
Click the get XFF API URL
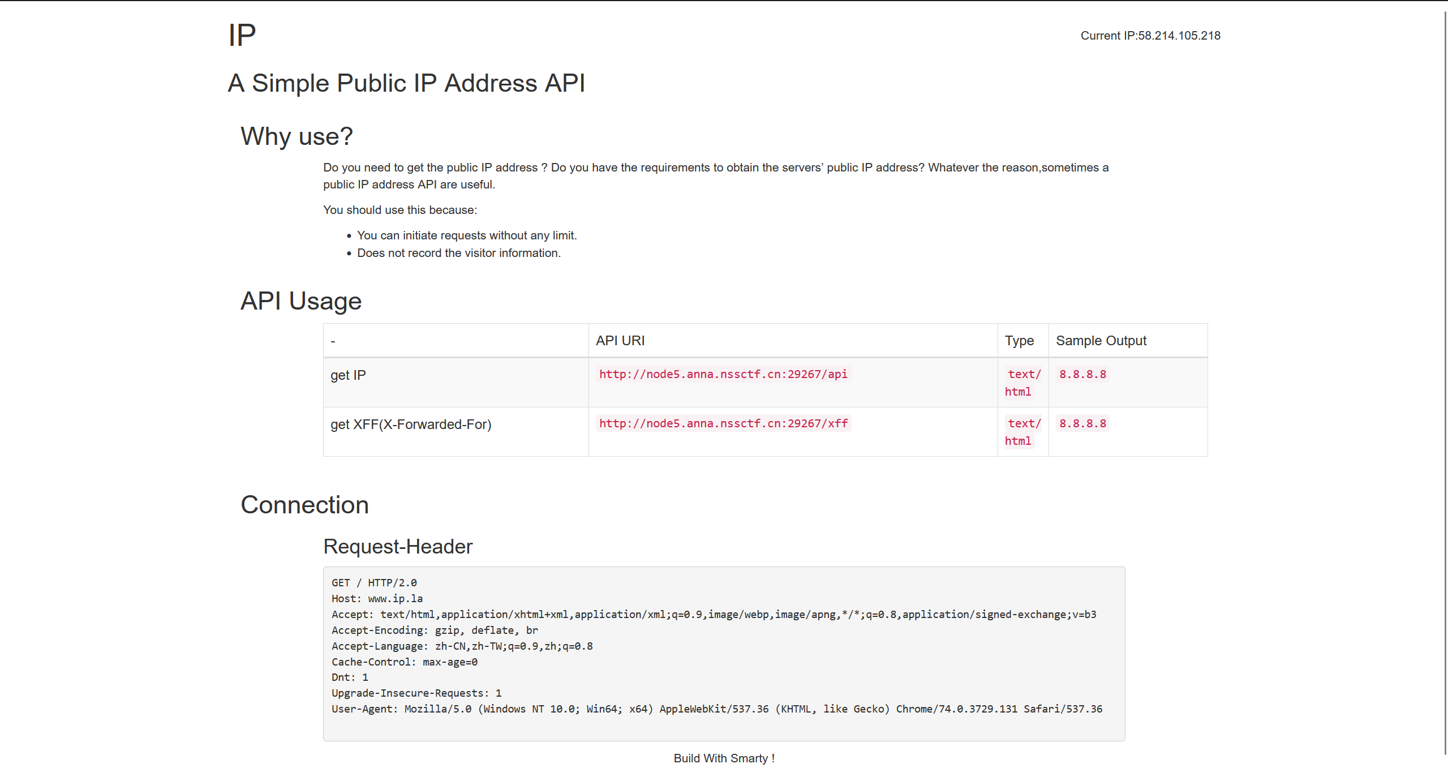[723, 423]
